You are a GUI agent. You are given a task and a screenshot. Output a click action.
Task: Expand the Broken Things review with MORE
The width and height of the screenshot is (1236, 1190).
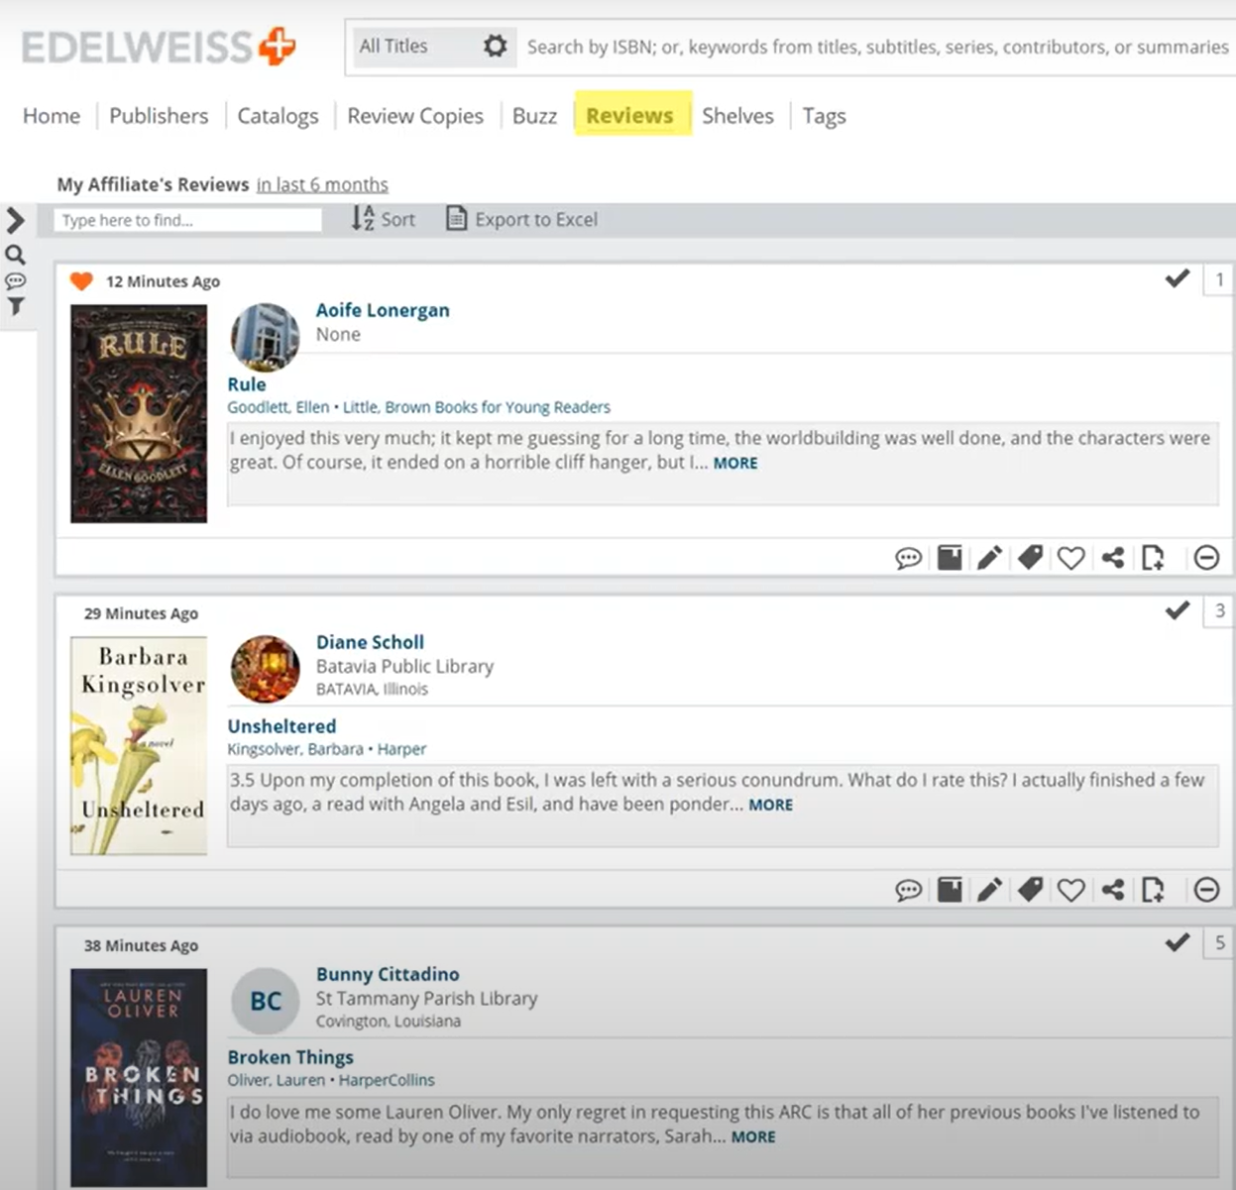coord(753,1136)
